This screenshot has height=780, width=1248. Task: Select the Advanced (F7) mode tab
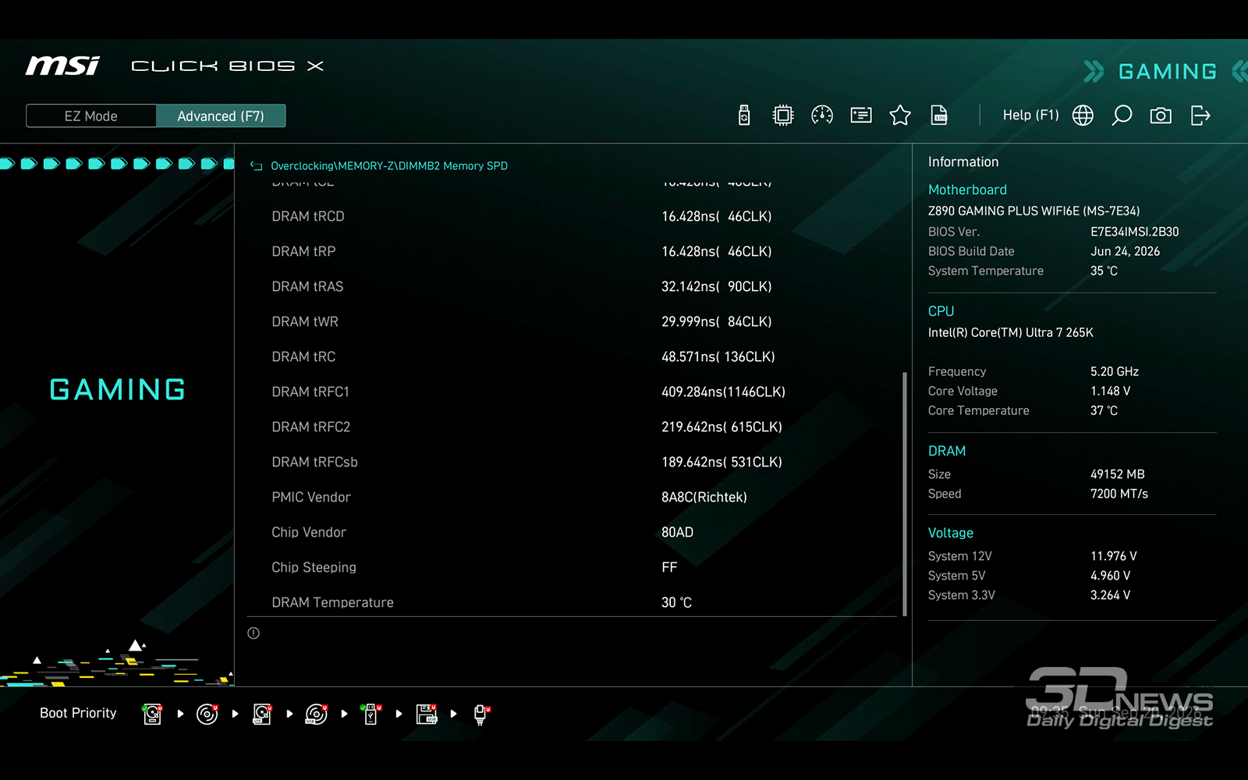(221, 116)
